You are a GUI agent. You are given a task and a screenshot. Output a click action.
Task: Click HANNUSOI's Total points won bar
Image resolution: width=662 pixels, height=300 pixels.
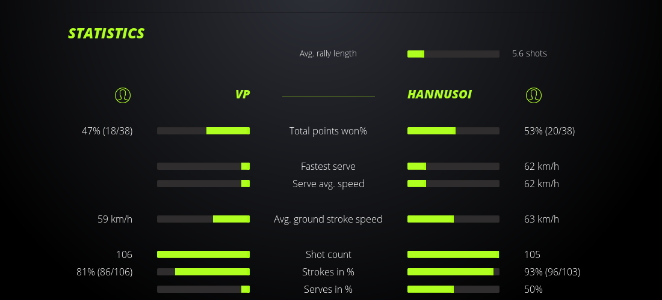tap(453, 131)
